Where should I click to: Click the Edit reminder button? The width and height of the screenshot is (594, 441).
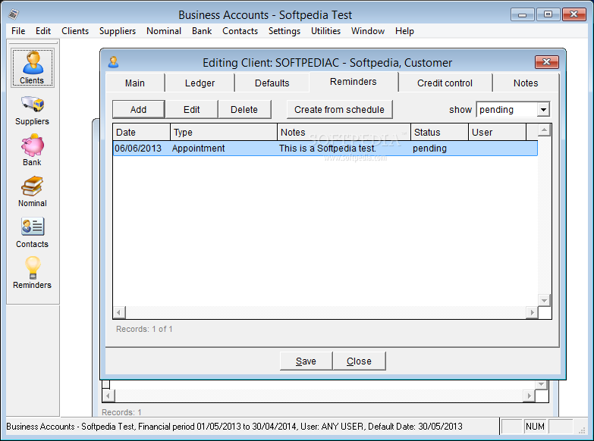pos(191,109)
